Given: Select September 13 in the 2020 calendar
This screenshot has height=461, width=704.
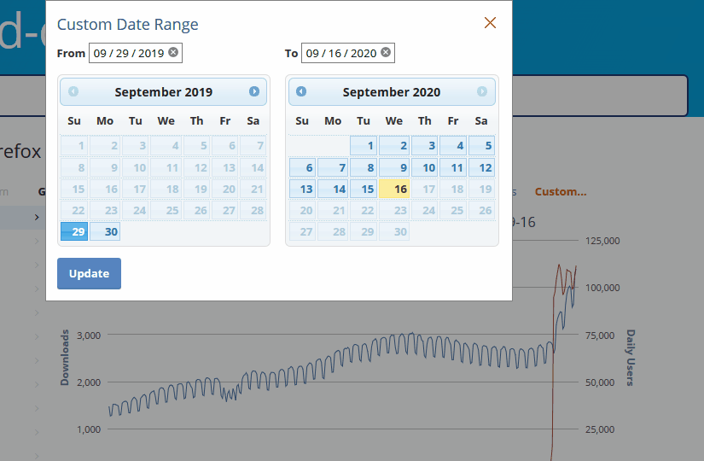Looking at the screenshot, I should click(x=303, y=189).
